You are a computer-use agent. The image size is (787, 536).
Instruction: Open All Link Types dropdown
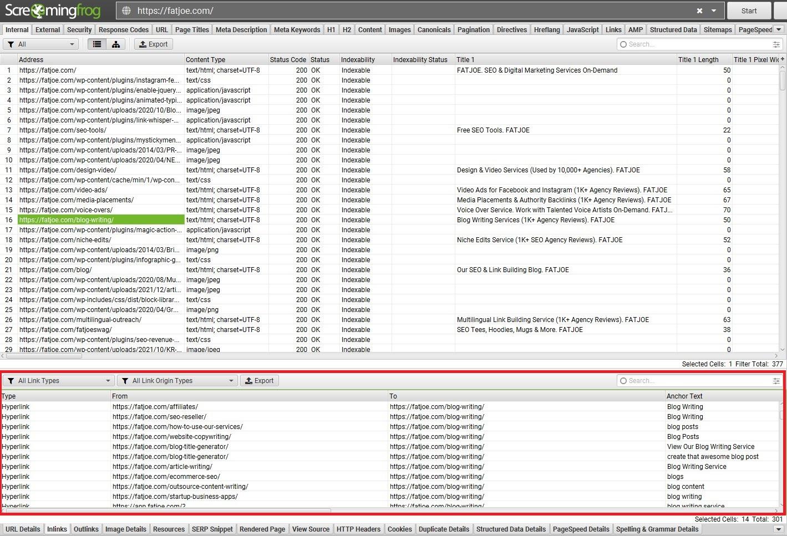(58, 381)
